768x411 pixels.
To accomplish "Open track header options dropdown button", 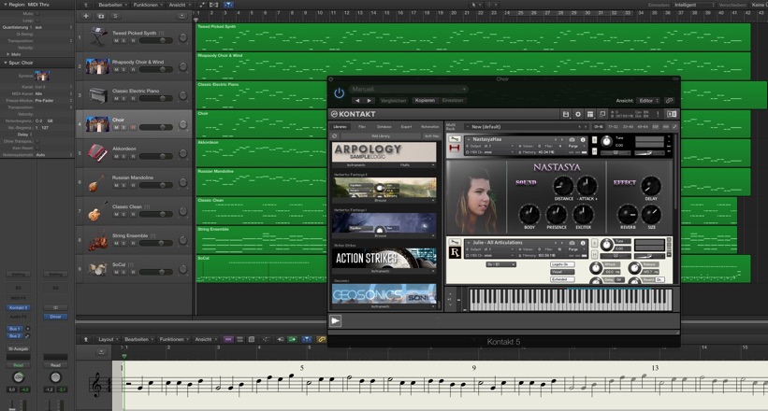I will [x=181, y=16].
